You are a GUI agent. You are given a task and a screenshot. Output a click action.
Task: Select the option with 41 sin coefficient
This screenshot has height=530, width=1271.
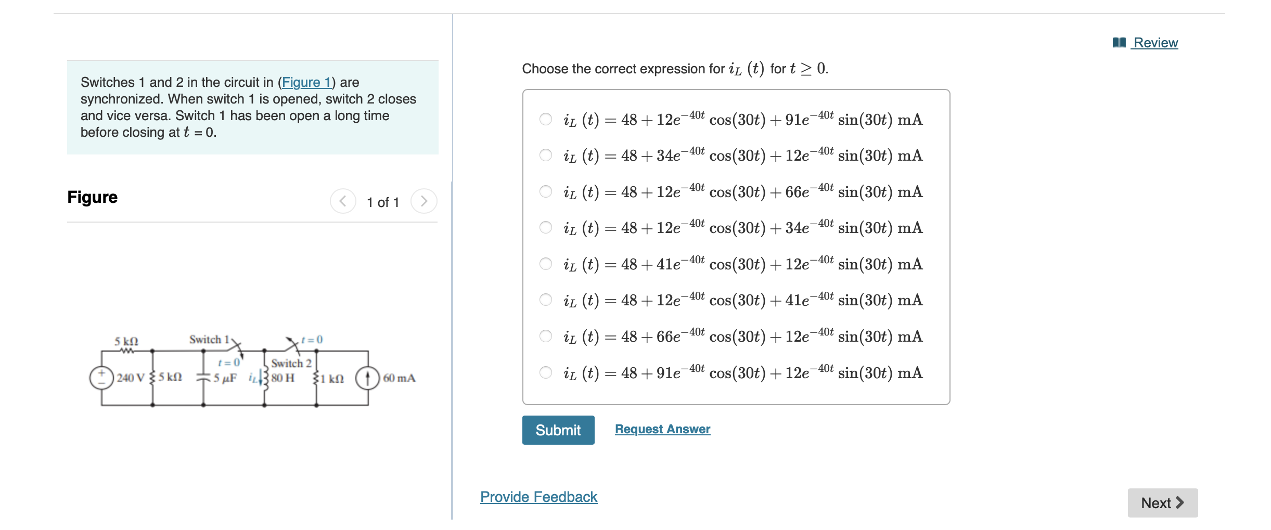[545, 300]
